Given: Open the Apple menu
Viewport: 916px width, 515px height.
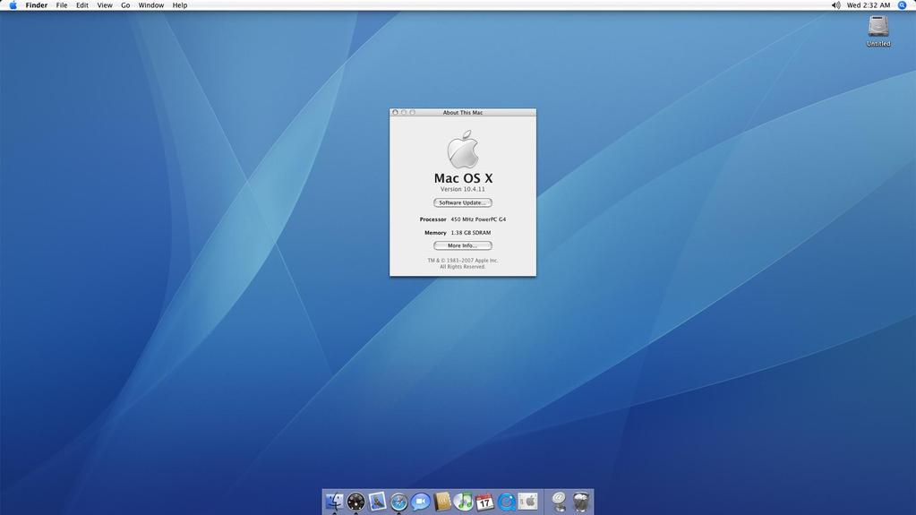Looking at the screenshot, I should pyautogui.click(x=13, y=5).
